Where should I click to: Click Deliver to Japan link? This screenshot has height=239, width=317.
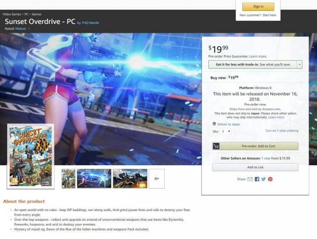(229, 124)
